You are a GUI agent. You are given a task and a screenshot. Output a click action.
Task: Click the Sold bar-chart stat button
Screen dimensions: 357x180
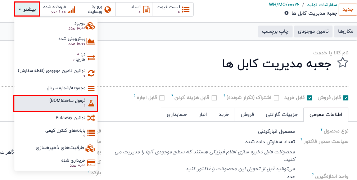pos(72,10)
